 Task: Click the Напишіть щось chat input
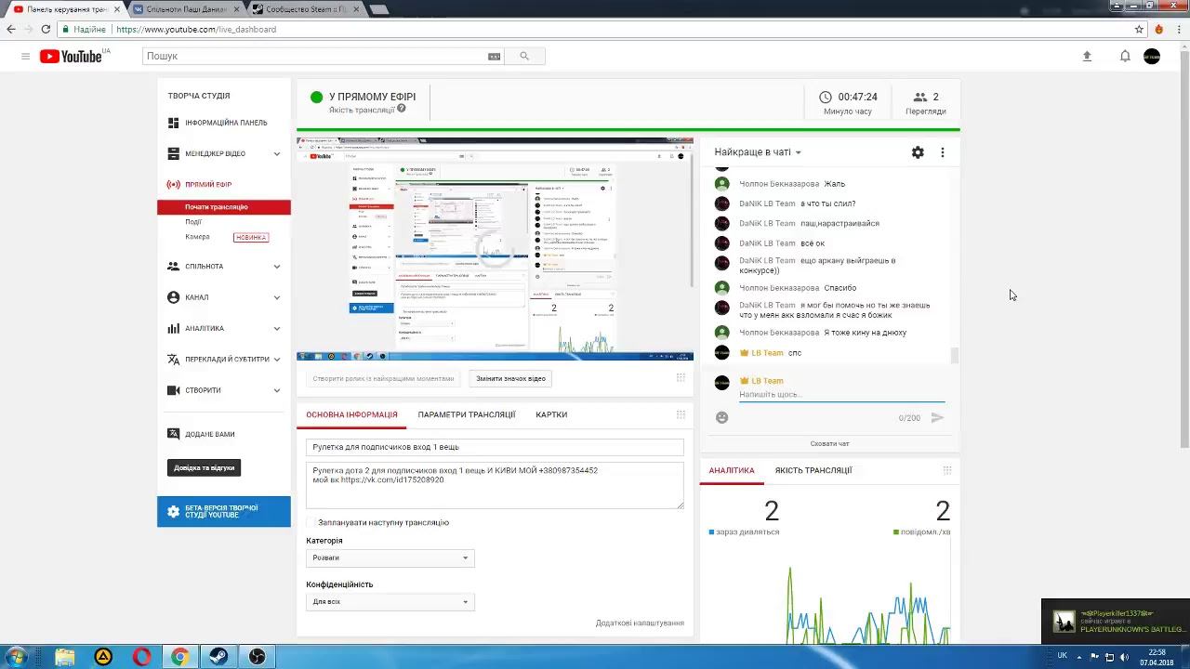[x=841, y=395]
